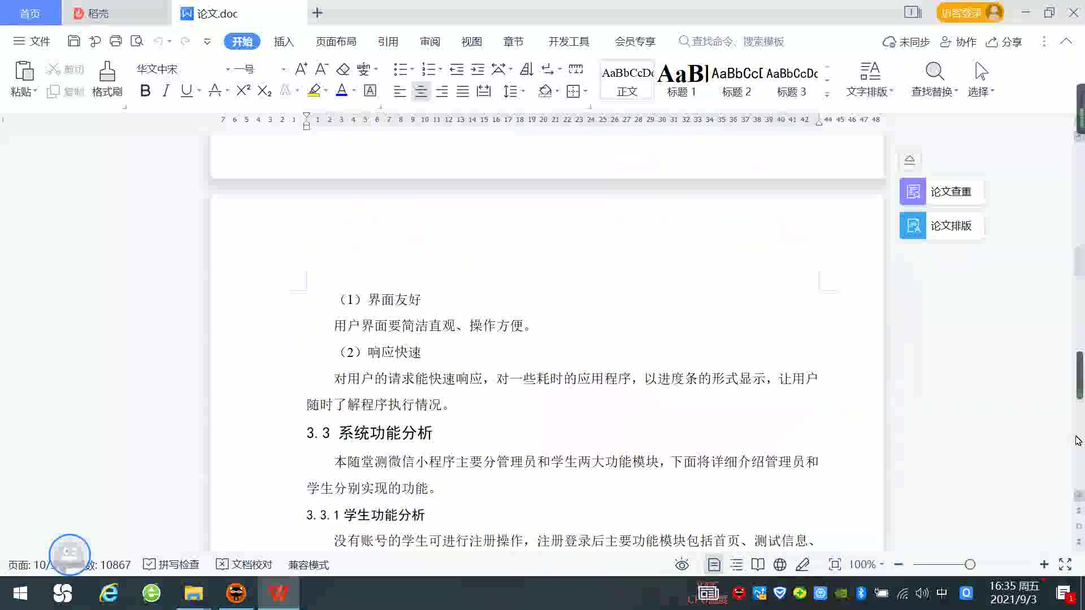1085x610 pixels.
Task: Toggle eye protection mode icon
Action: pyautogui.click(x=682, y=564)
